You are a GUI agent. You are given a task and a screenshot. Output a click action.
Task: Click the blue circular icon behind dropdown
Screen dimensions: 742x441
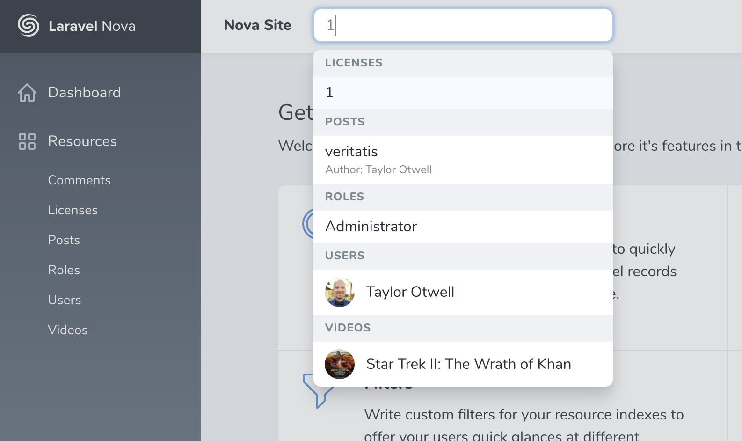(x=308, y=224)
